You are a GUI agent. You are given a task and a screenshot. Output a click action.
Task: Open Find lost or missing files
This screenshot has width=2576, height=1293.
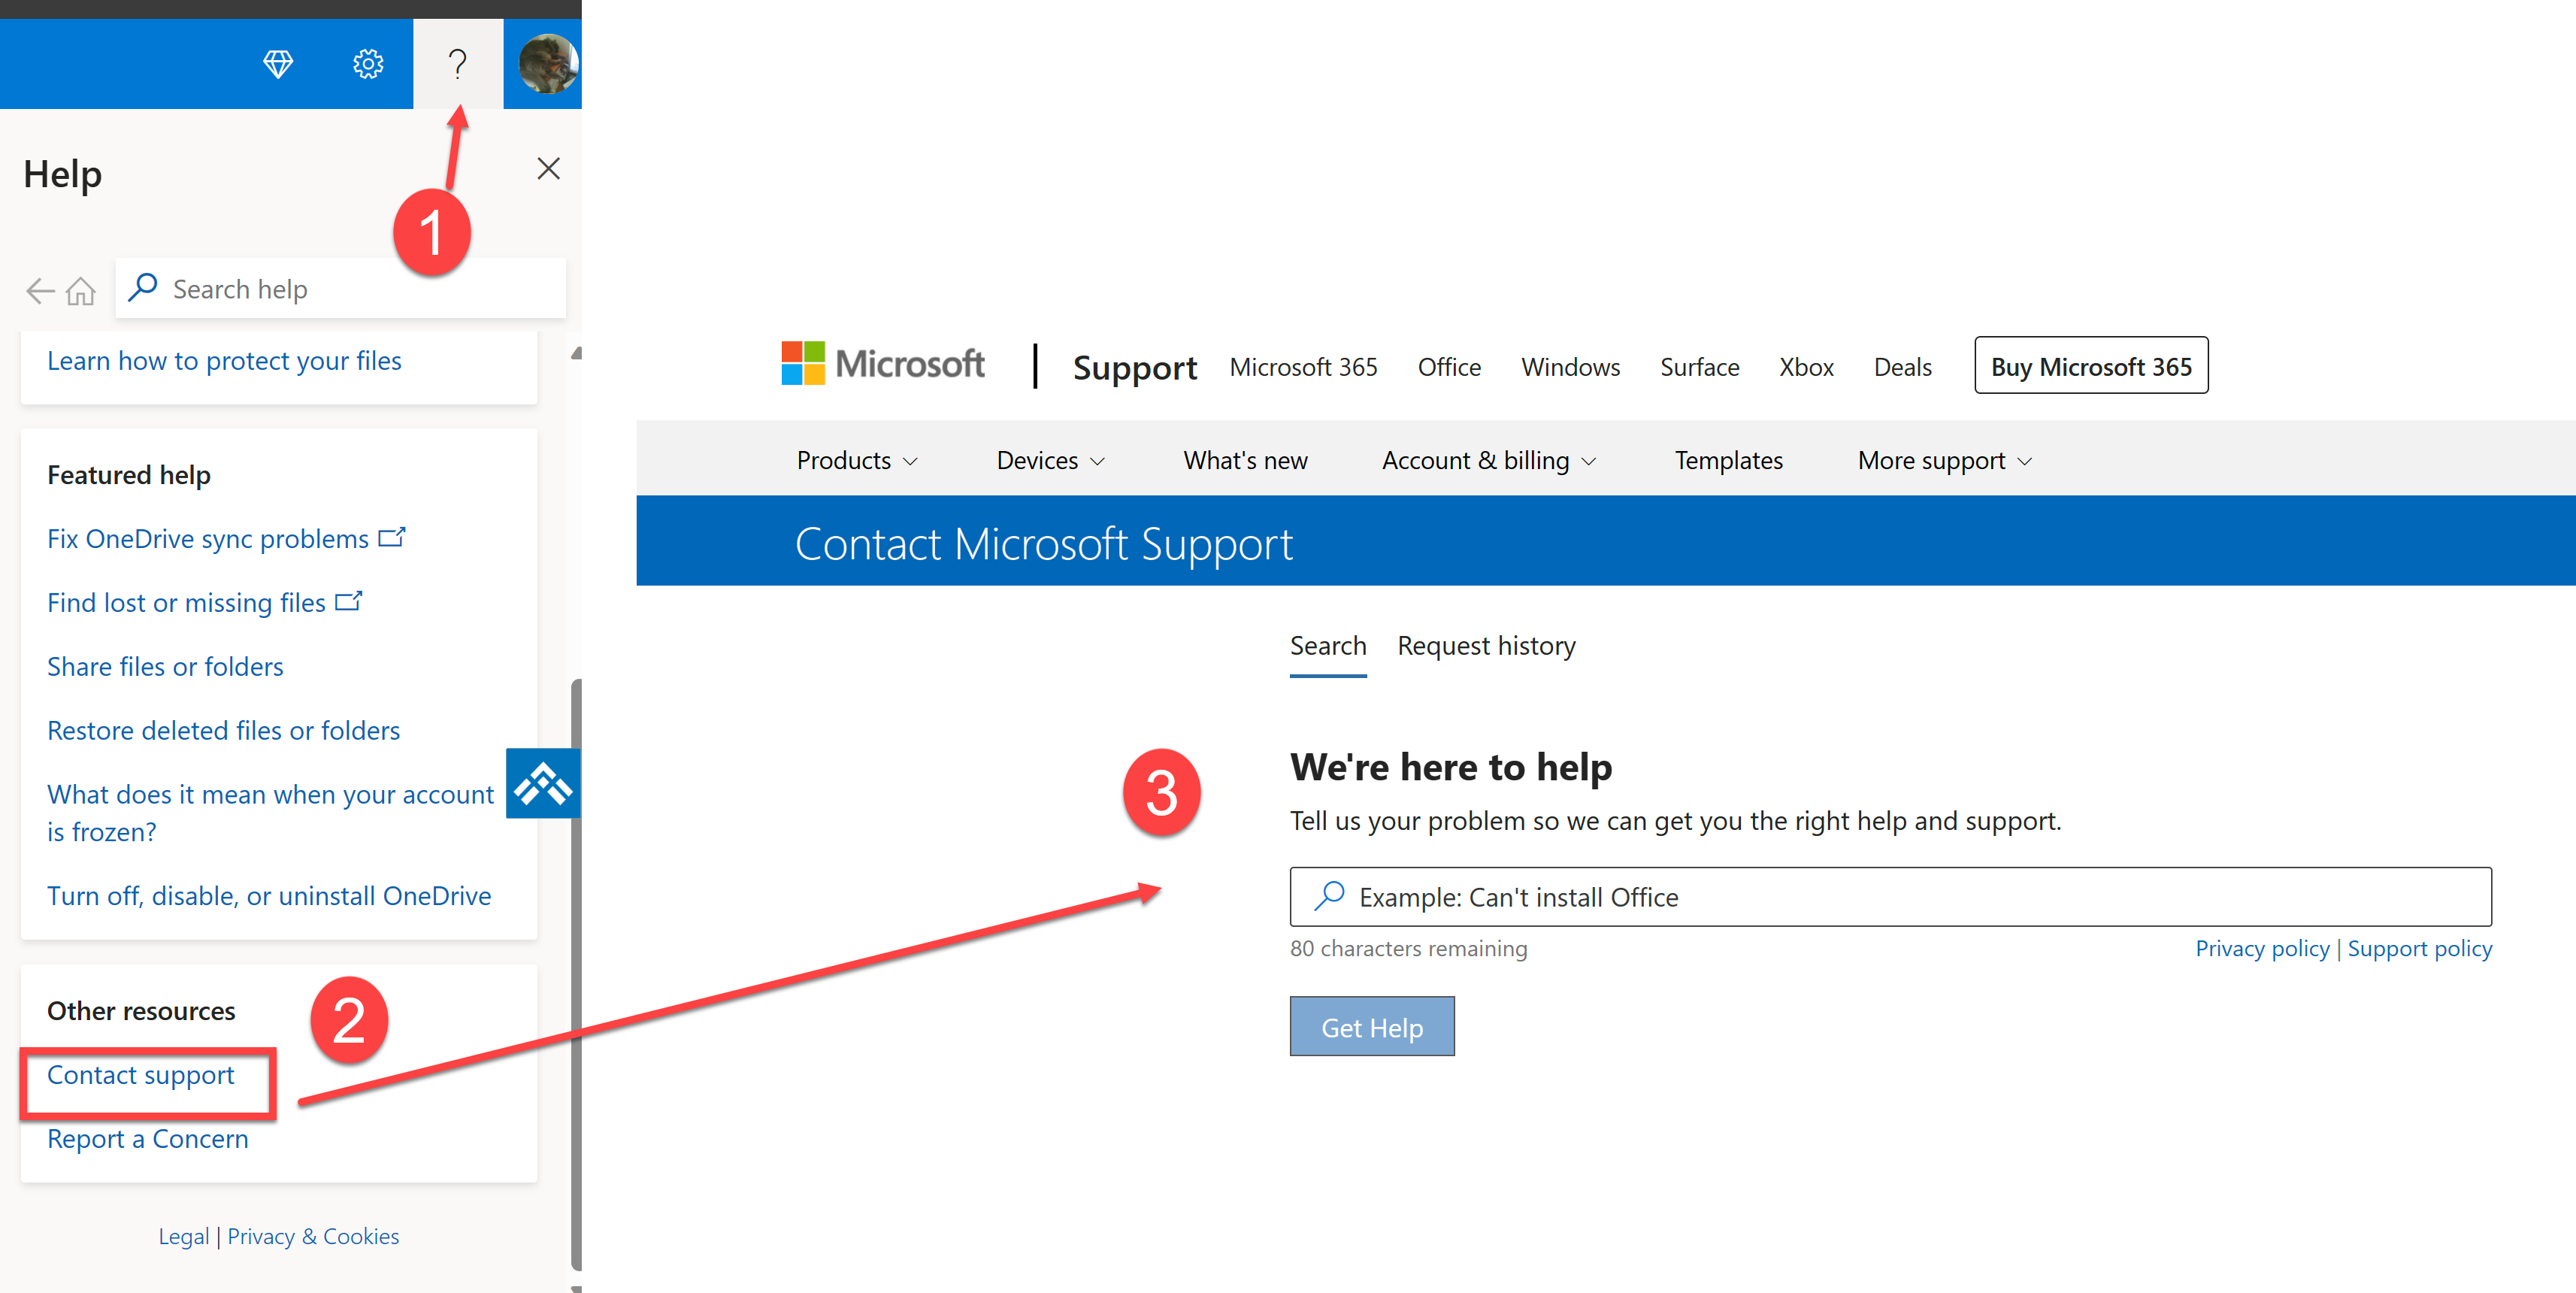coord(186,603)
